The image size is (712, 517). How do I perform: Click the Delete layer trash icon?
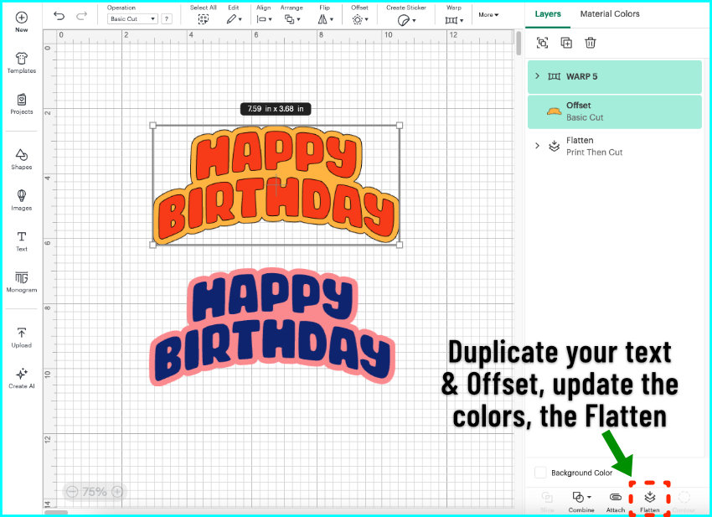point(591,43)
